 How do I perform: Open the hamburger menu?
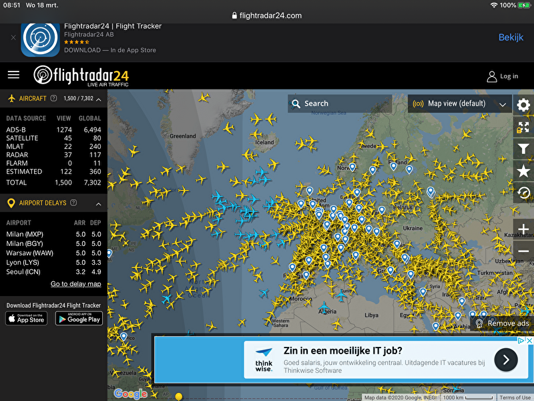tap(13, 75)
